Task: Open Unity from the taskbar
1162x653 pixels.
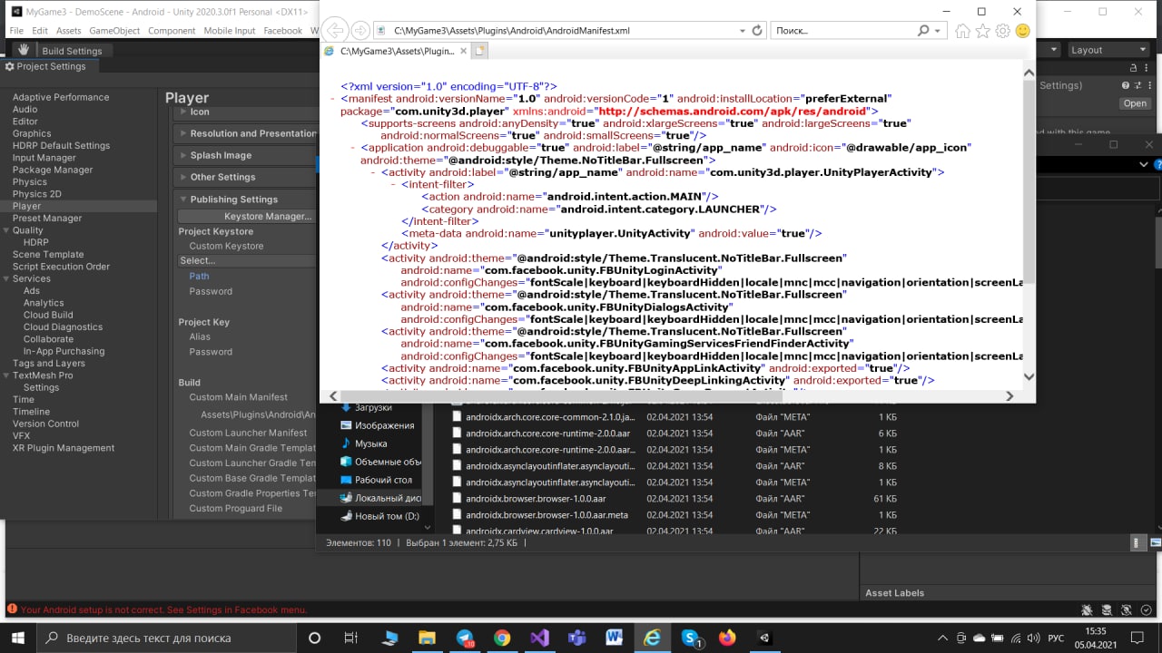Action: click(764, 638)
